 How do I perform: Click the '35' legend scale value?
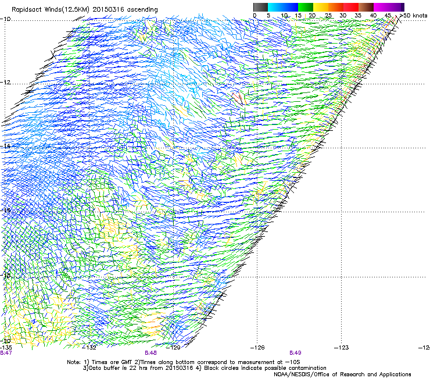coord(358,15)
